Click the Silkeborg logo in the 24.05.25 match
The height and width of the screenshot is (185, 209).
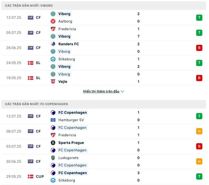pyautogui.click(x=53, y=59)
